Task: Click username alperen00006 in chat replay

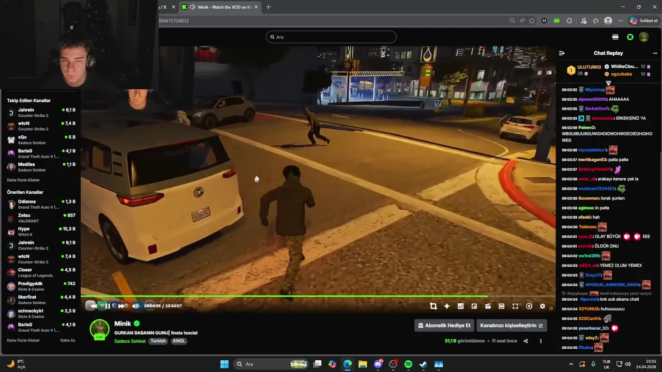Action: pyautogui.click(x=592, y=99)
